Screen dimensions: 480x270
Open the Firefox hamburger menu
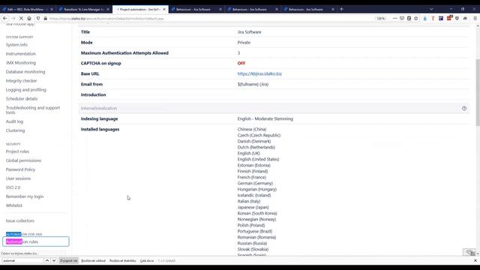tap(475, 18)
